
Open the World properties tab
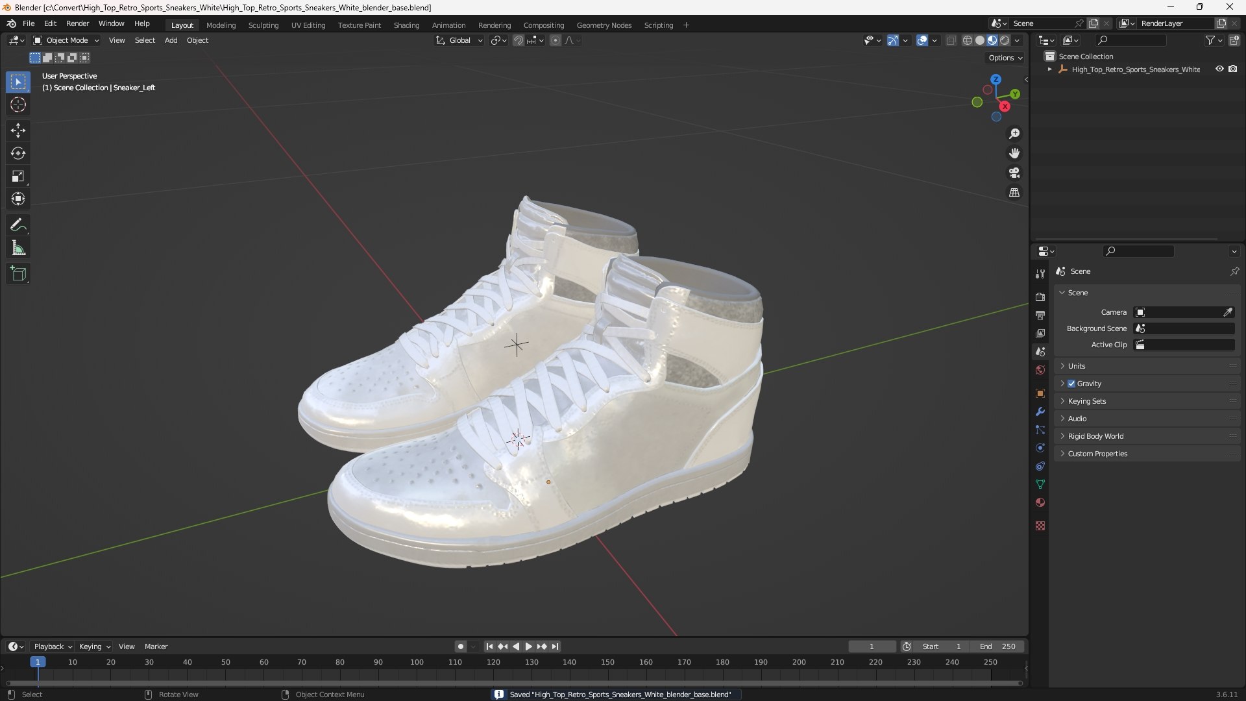[1040, 370]
